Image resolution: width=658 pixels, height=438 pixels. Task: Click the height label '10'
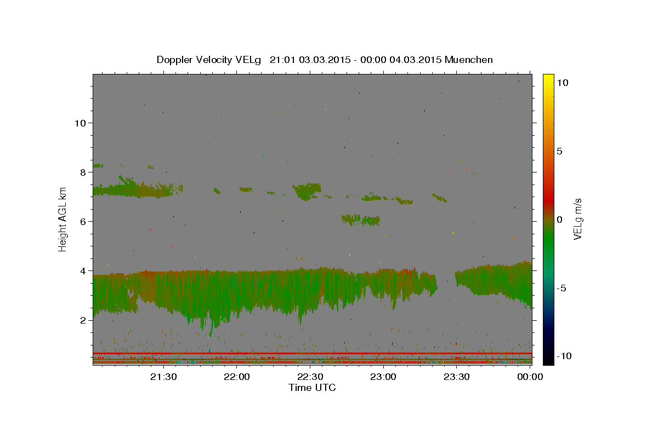[80, 123]
